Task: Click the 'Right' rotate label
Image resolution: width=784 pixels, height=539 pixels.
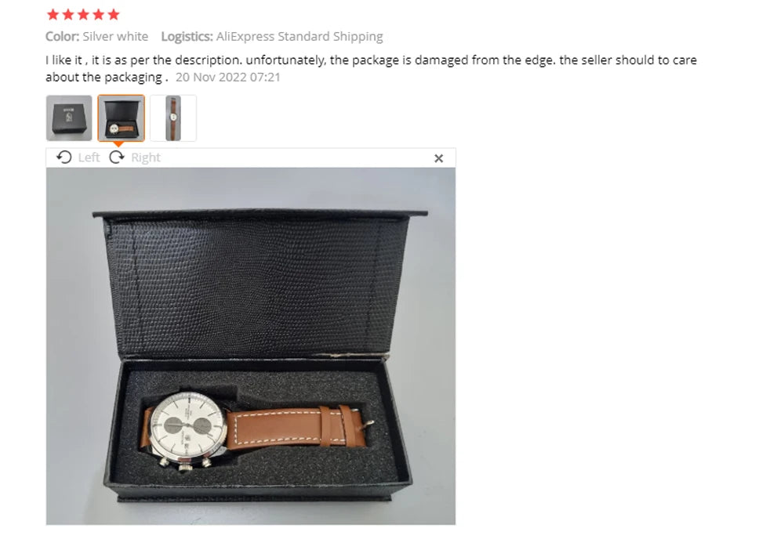Action: (146, 157)
